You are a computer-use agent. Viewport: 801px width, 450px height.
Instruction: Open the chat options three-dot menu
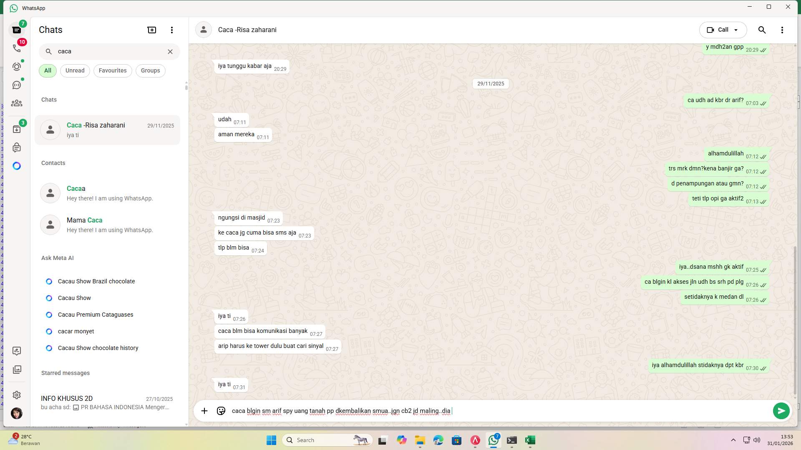point(783,30)
